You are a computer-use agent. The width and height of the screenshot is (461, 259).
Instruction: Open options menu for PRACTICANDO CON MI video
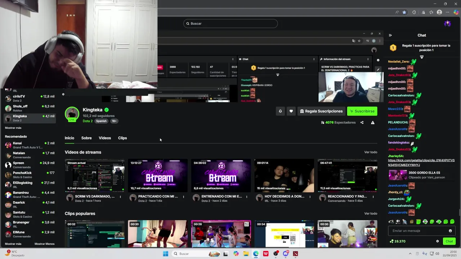tap(183, 197)
